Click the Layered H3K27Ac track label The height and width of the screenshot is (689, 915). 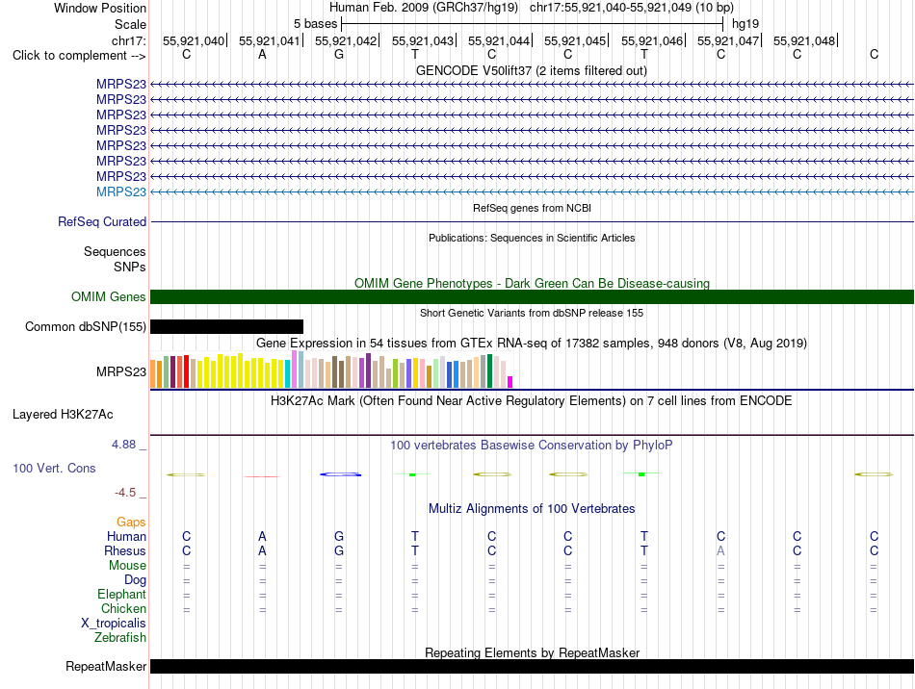click(63, 415)
